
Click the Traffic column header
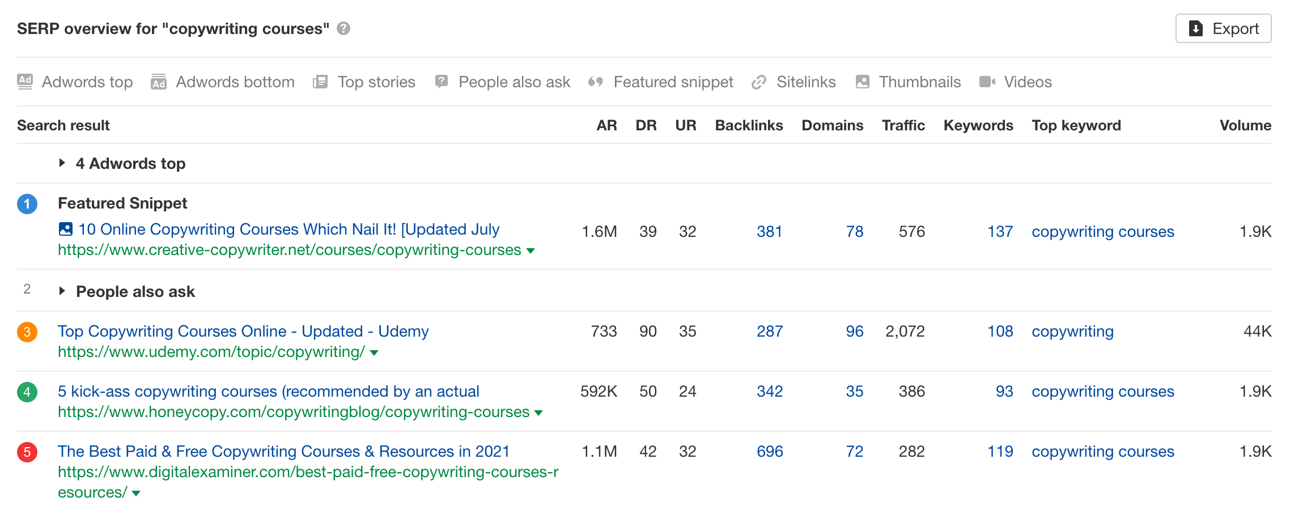pyautogui.click(x=903, y=125)
